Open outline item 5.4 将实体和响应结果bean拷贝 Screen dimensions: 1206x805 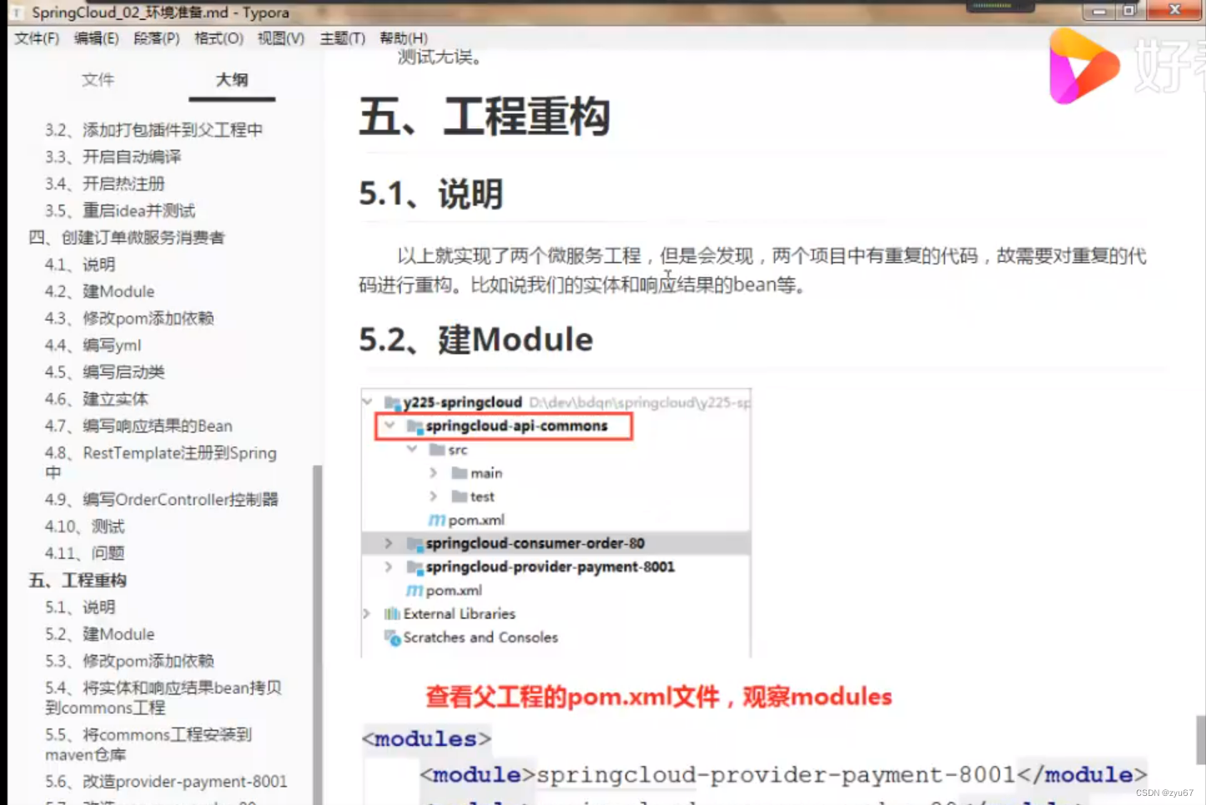163,698
